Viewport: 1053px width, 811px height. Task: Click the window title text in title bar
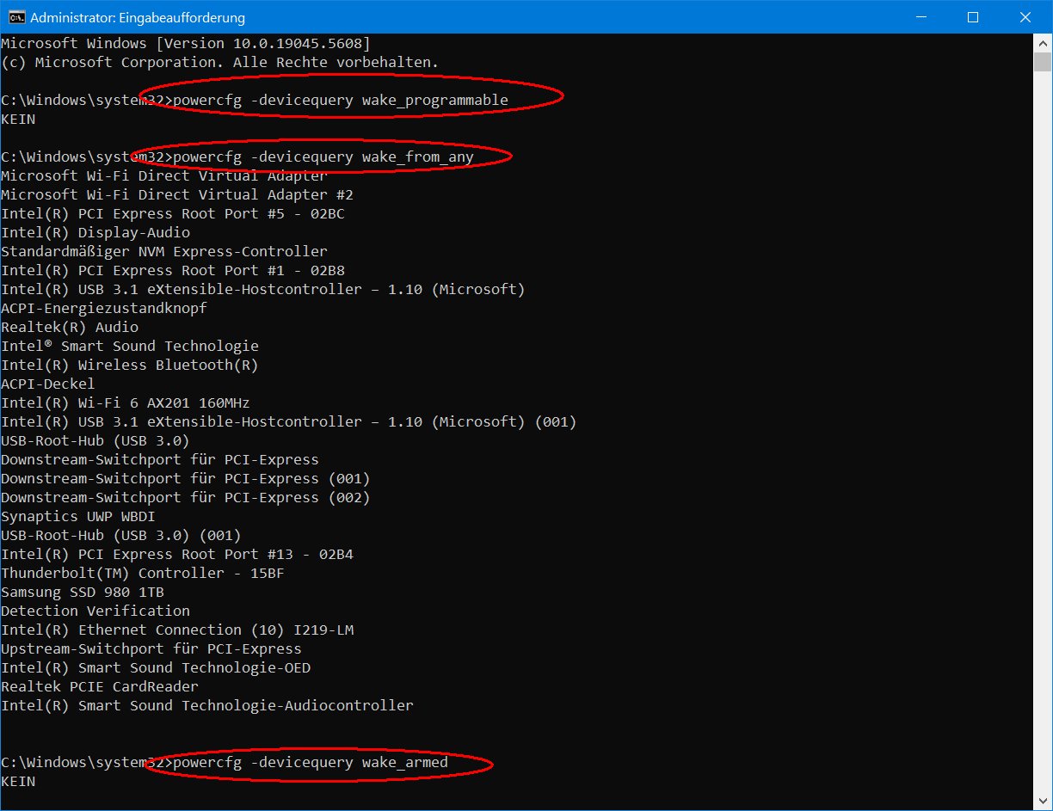138,17
